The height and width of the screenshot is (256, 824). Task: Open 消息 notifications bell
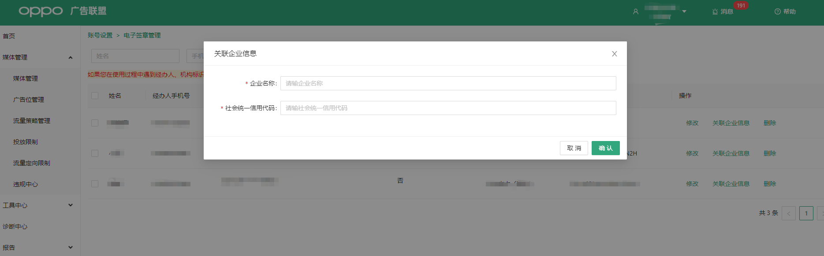coord(715,12)
